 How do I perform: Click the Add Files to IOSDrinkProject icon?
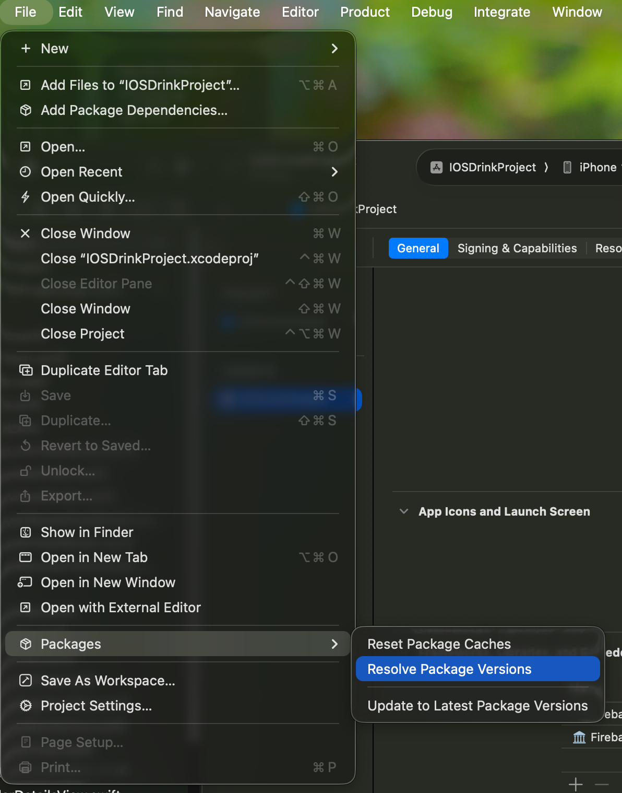pyautogui.click(x=25, y=85)
